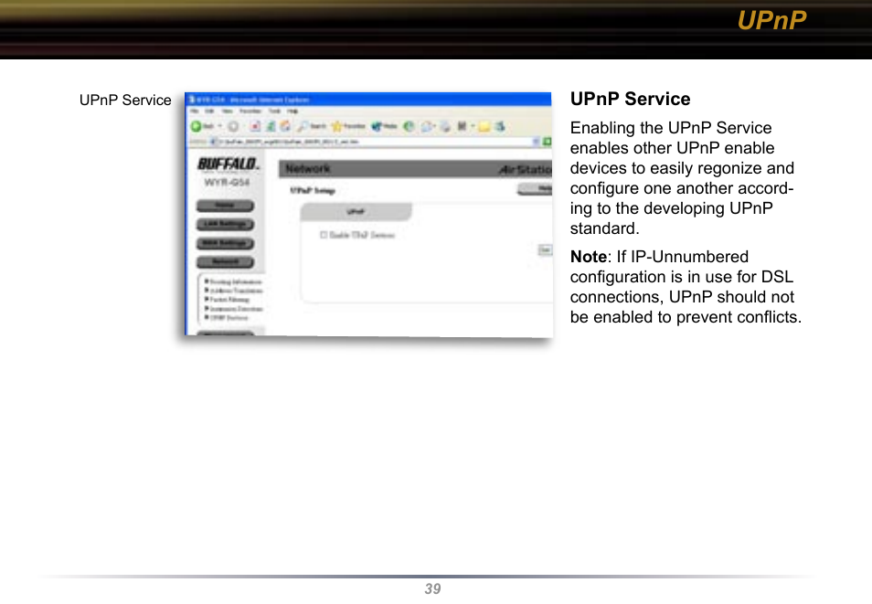Viewport: 872px width, 604px height.
Task: Open the File menu in Internet Explorer
Action: [x=194, y=111]
